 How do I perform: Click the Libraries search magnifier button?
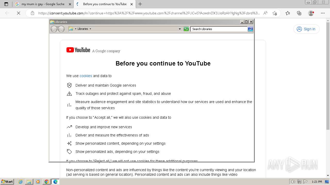pyautogui.click(x=250, y=29)
